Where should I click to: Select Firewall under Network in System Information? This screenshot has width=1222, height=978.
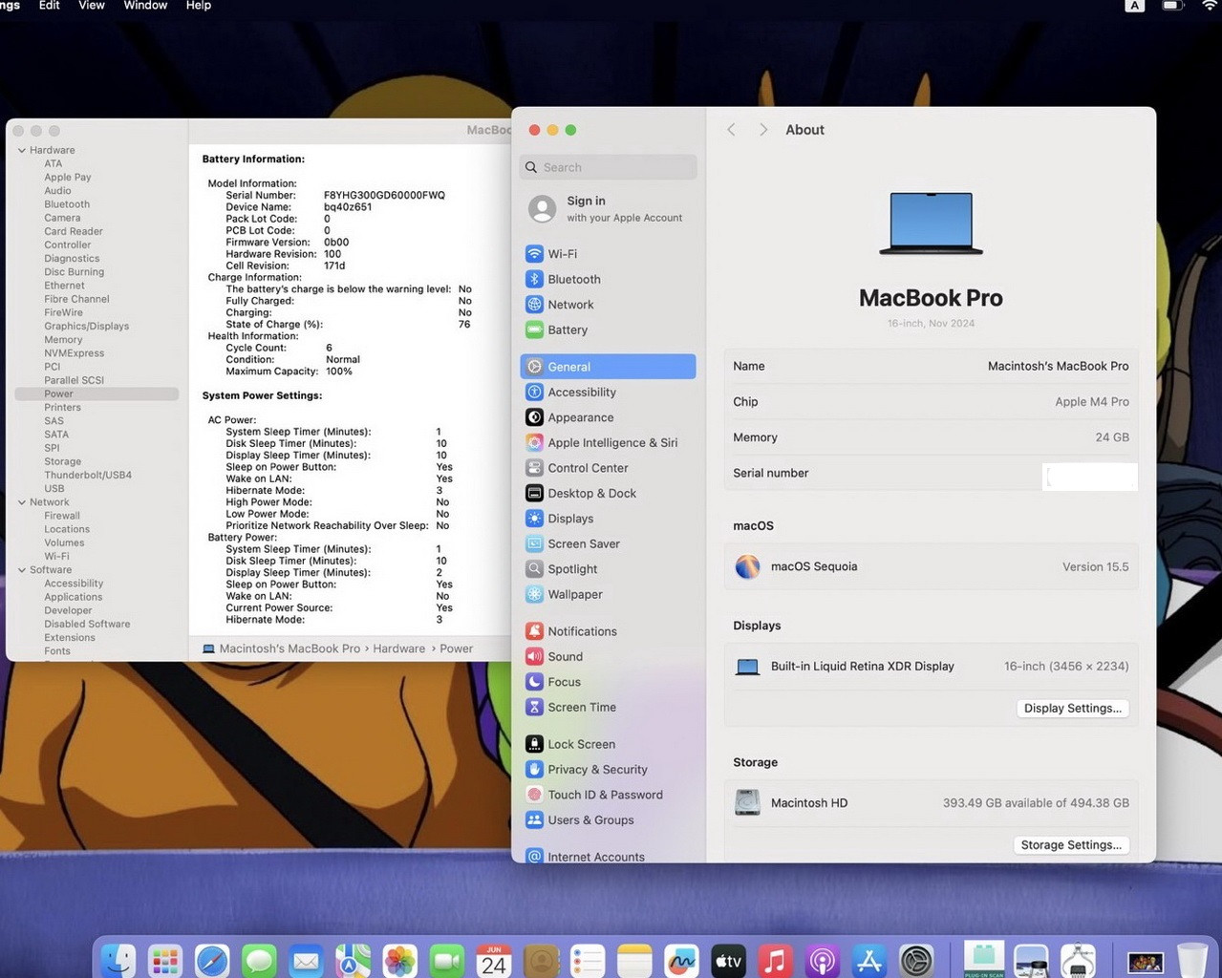62,516
